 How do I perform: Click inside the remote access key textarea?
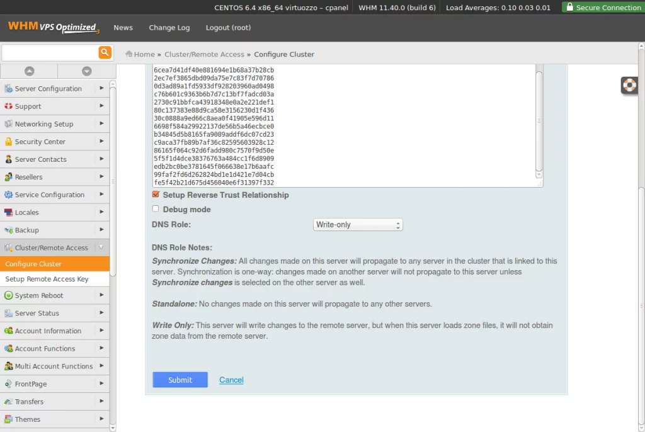(x=343, y=125)
